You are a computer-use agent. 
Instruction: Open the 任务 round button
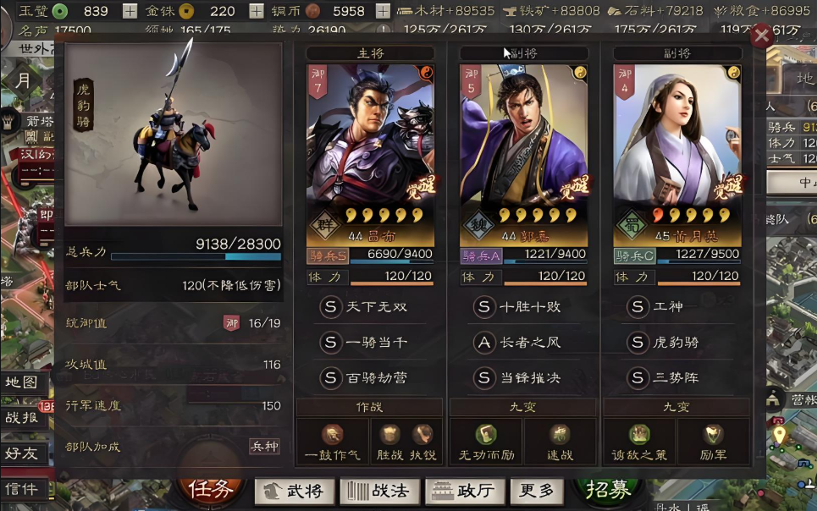(x=211, y=489)
